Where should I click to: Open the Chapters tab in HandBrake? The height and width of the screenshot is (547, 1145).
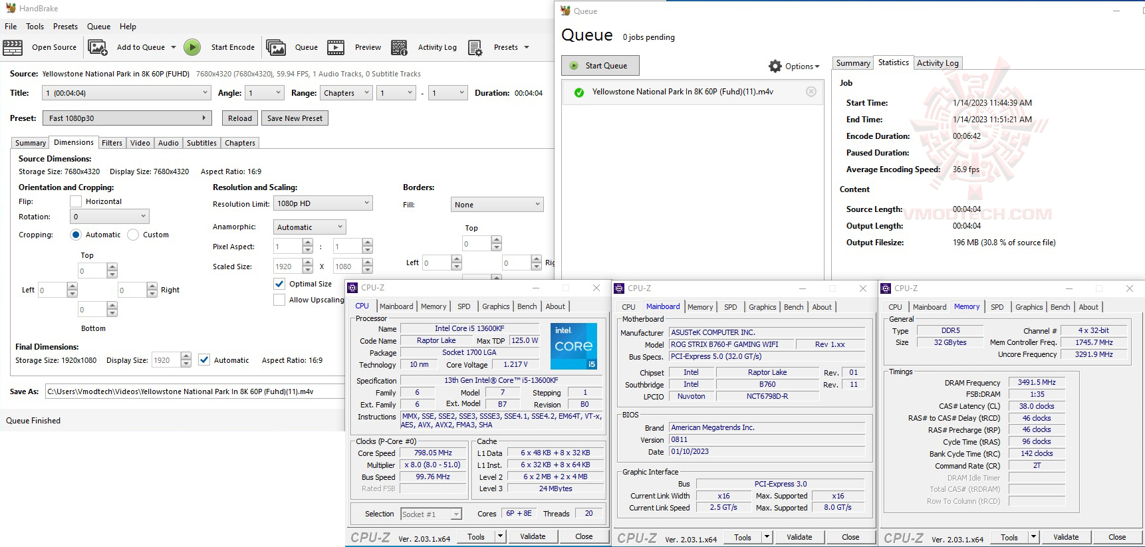pos(240,143)
